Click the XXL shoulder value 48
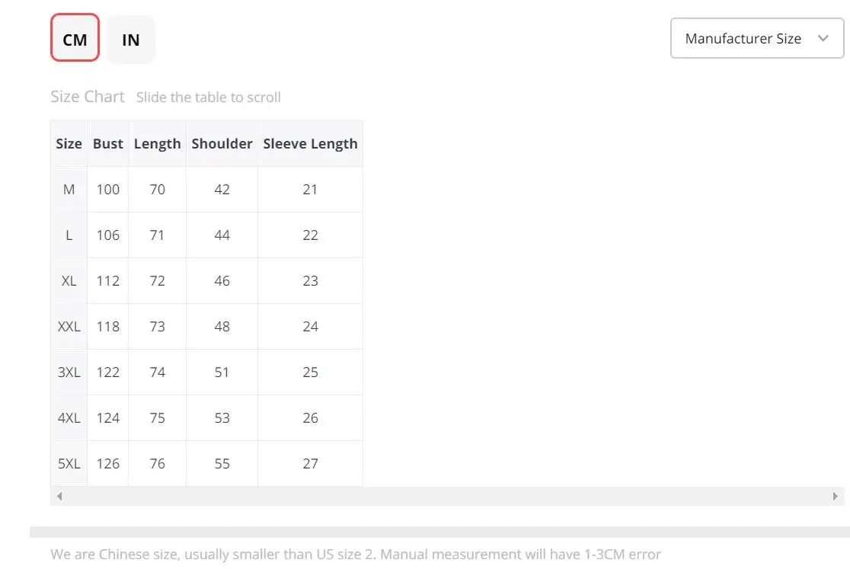 pos(222,327)
